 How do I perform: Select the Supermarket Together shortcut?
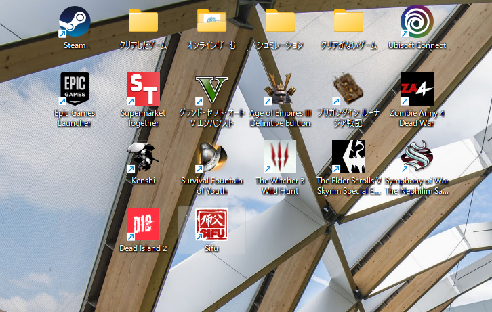[x=143, y=89]
